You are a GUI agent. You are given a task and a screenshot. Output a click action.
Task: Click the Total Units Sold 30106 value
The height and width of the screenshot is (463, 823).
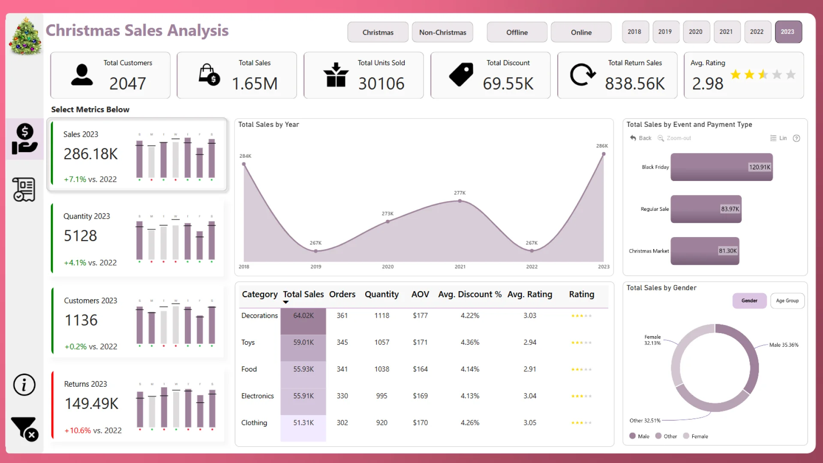coord(381,83)
